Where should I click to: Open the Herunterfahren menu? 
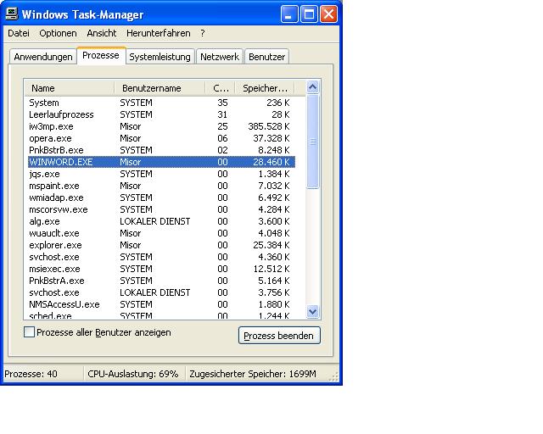pos(159,33)
